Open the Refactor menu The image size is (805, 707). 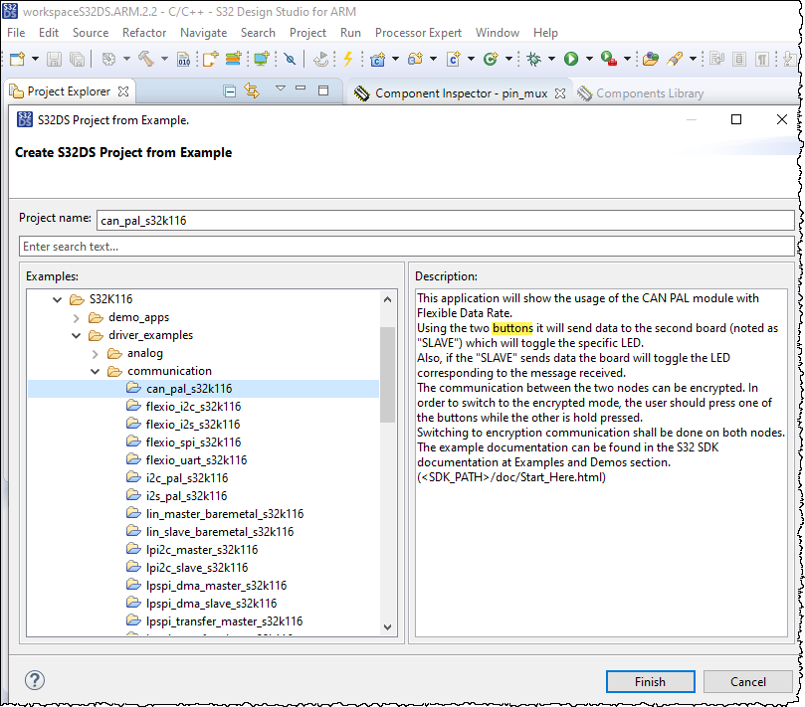click(x=144, y=33)
